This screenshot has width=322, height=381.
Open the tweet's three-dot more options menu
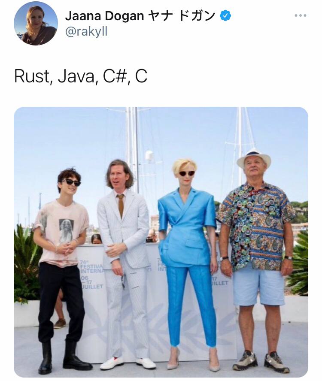[300, 15]
